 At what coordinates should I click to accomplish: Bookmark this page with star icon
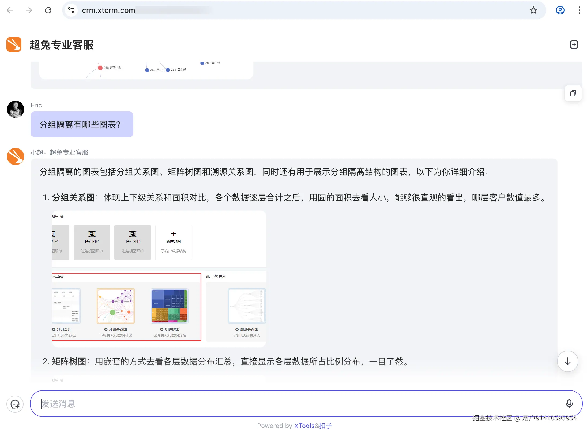coord(533,10)
